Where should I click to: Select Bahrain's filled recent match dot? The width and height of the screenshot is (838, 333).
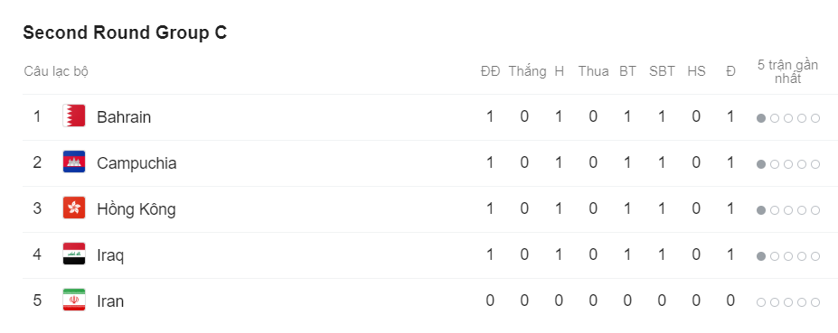tap(761, 118)
